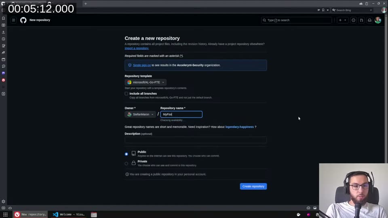
Task: Click the GitHub Octocat logo
Action: point(23,20)
